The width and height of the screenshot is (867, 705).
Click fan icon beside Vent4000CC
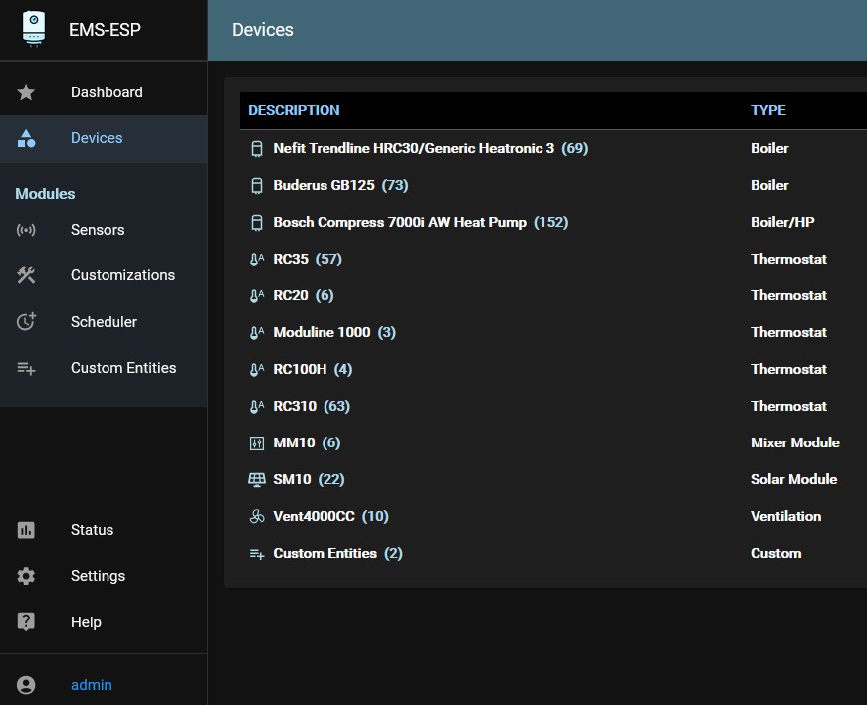click(x=257, y=517)
